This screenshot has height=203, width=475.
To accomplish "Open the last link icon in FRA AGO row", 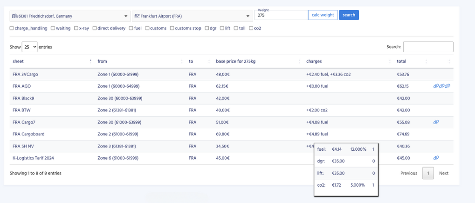I will (x=447, y=86).
